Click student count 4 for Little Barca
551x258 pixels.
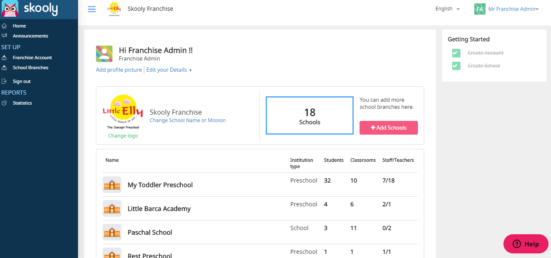(326, 204)
